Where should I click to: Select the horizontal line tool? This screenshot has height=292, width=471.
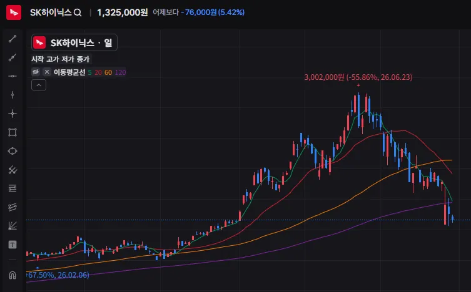[13, 76]
